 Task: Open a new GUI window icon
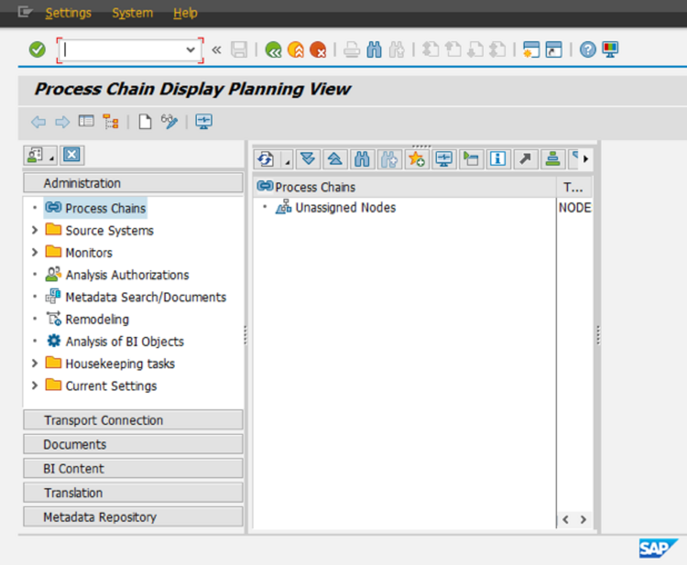tap(532, 49)
